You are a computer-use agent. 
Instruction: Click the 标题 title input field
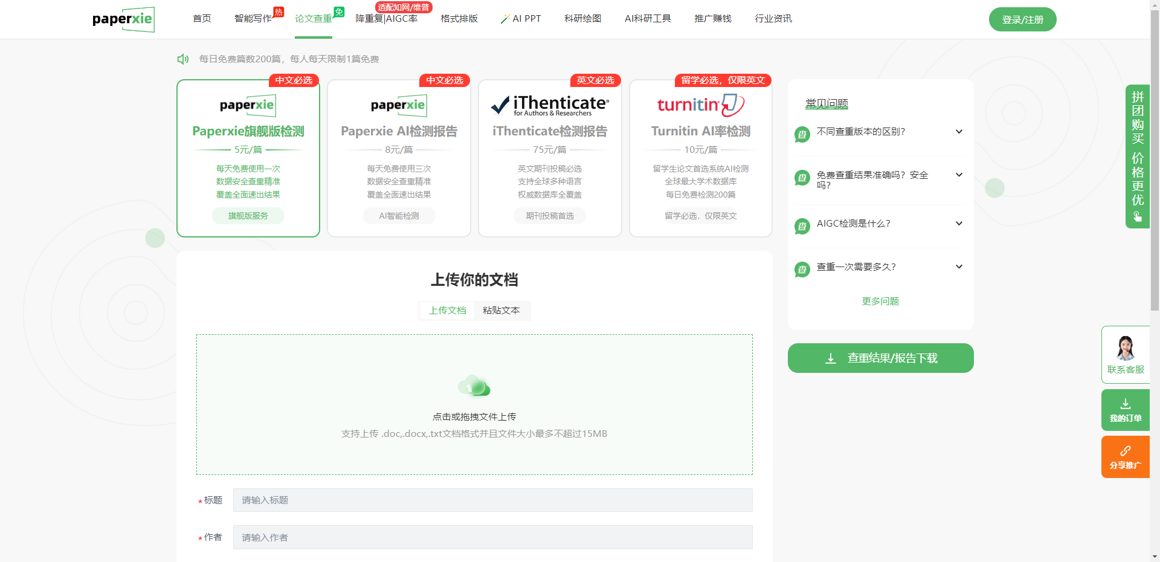tap(492, 500)
